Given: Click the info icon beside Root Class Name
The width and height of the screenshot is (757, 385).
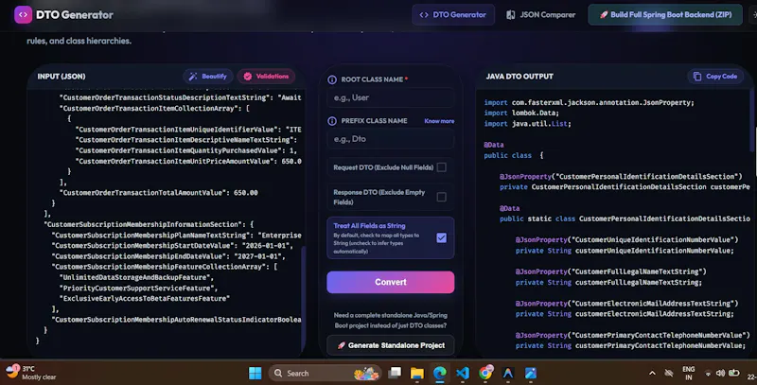Looking at the screenshot, I should (332, 79).
